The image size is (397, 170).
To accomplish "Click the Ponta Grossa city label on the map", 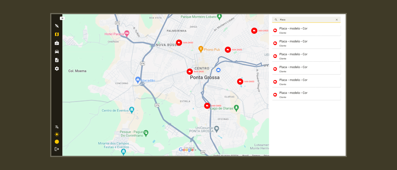I will (205, 77).
